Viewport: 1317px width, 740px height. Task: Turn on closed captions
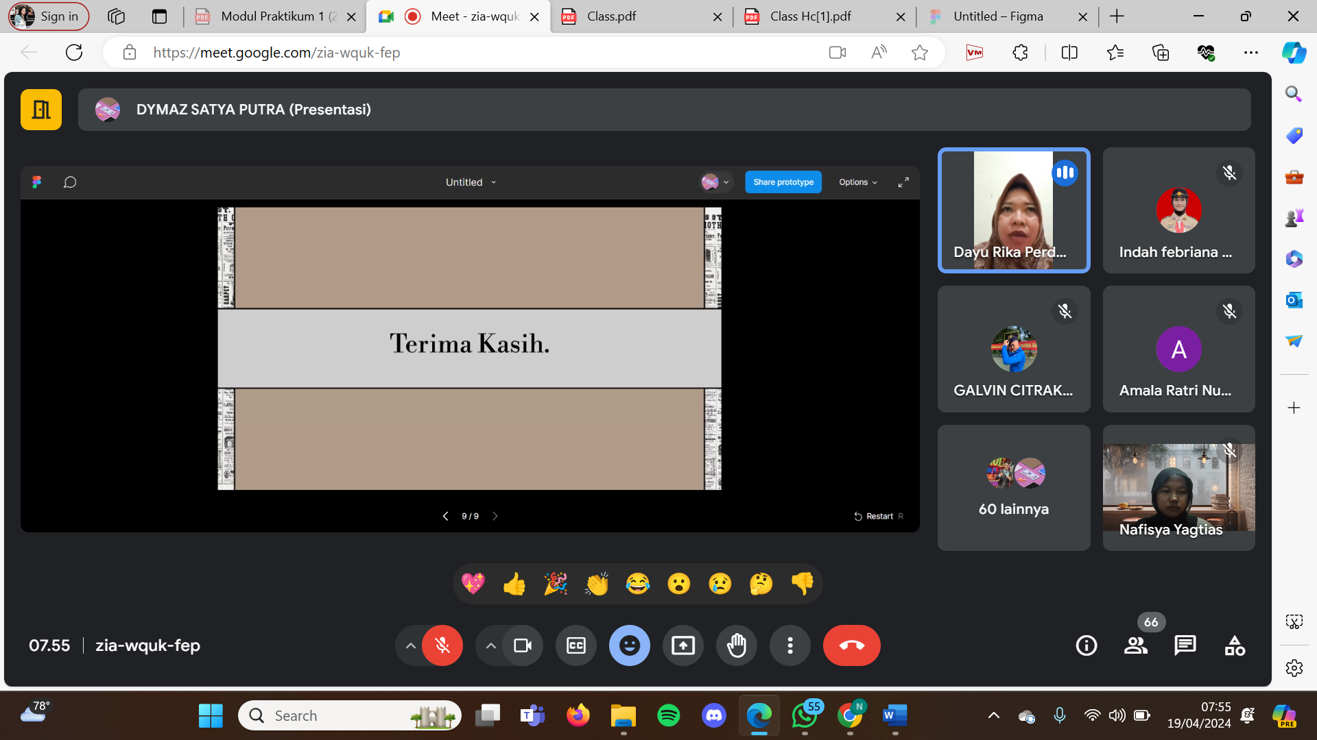coord(576,645)
